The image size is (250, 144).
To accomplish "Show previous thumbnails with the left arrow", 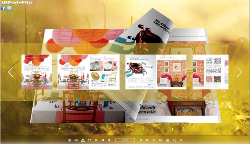I will [11, 72].
